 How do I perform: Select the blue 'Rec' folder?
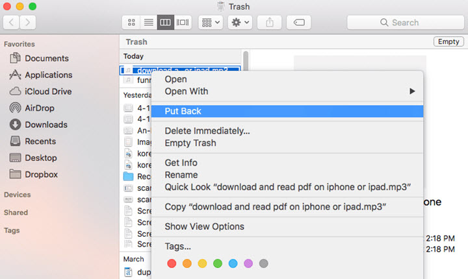[137, 176]
